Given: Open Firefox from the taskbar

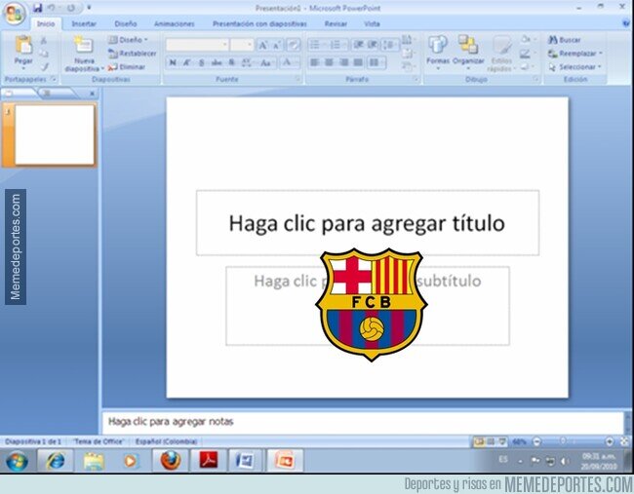Looking at the screenshot, I should (x=171, y=460).
